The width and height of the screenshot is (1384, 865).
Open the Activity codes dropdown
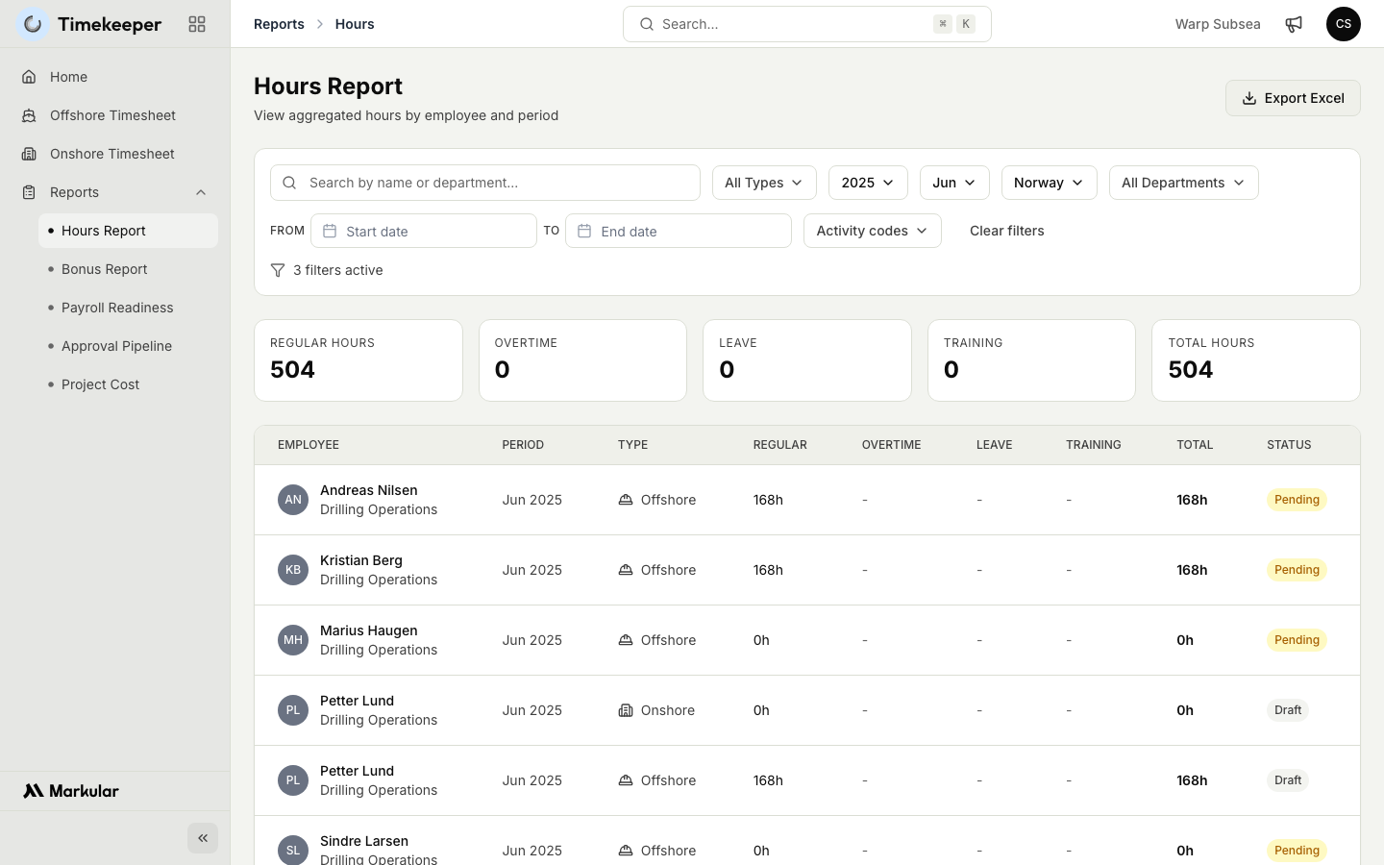[x=873, y=231]
